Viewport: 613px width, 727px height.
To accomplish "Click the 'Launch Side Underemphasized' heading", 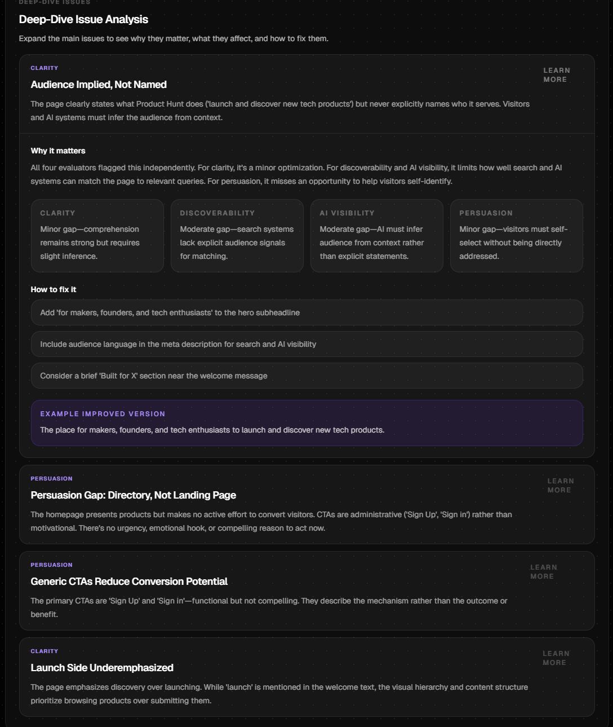I will pos(102,668).
